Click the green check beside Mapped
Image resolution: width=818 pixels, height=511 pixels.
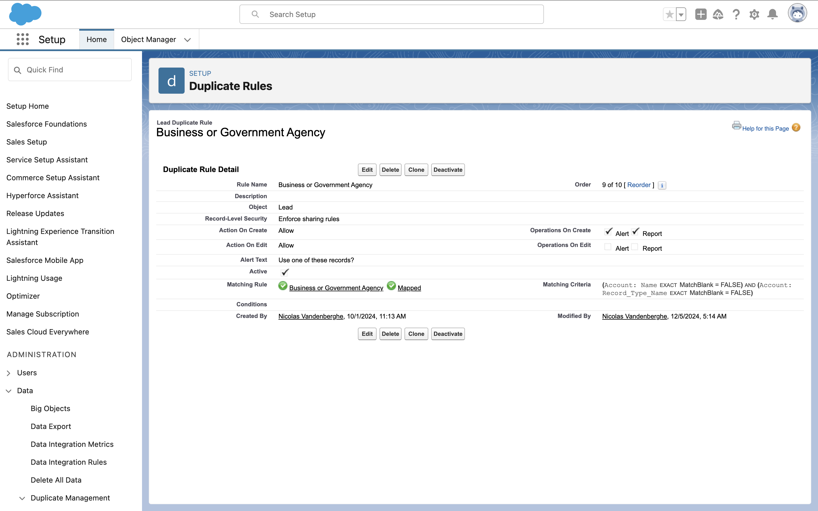pyautogui.click(x=391, y=286)
